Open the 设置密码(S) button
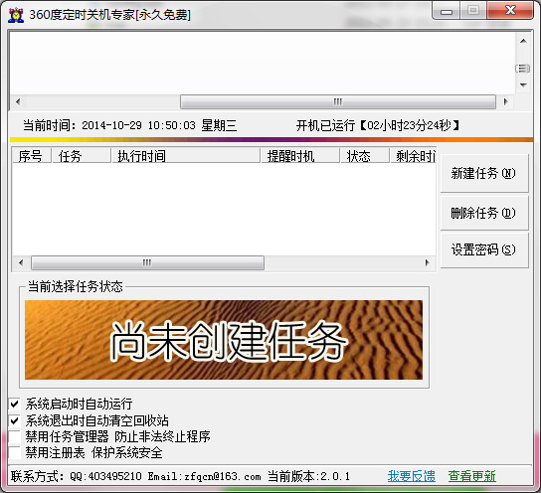 coord(483,249)
